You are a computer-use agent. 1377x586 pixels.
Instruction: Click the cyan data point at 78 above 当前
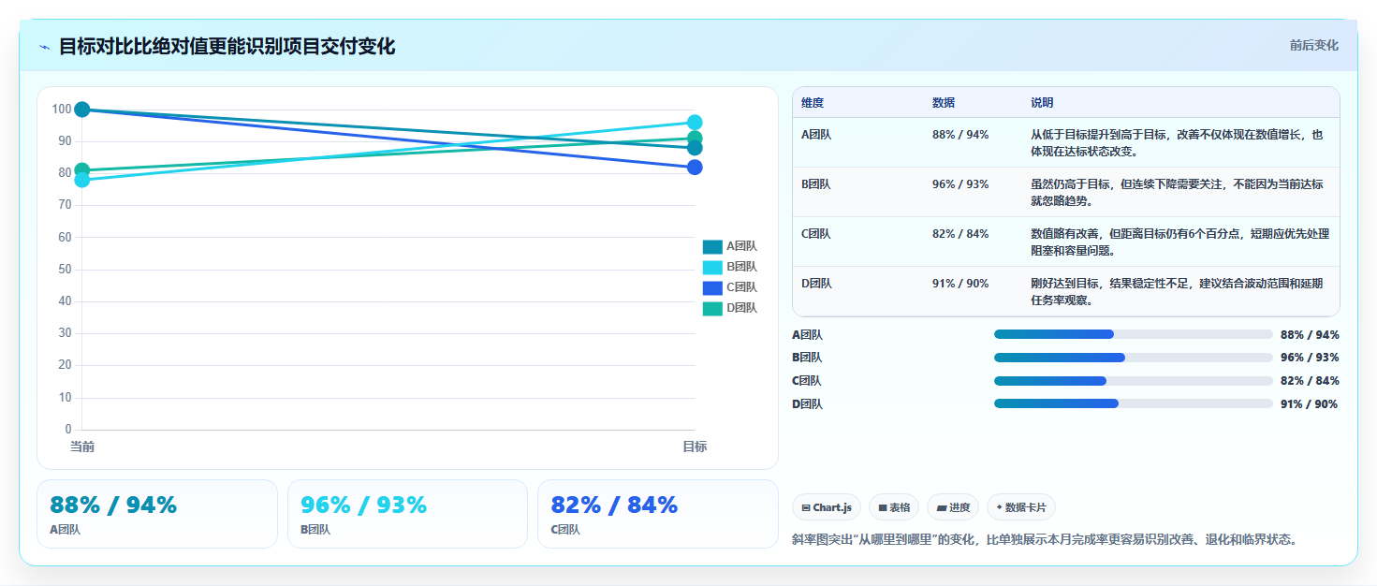pyautogui.click(x=82, y=180)
